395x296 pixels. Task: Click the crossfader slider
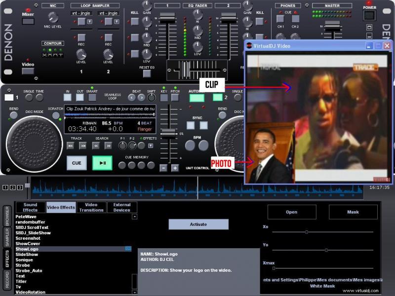coord(186,70)
